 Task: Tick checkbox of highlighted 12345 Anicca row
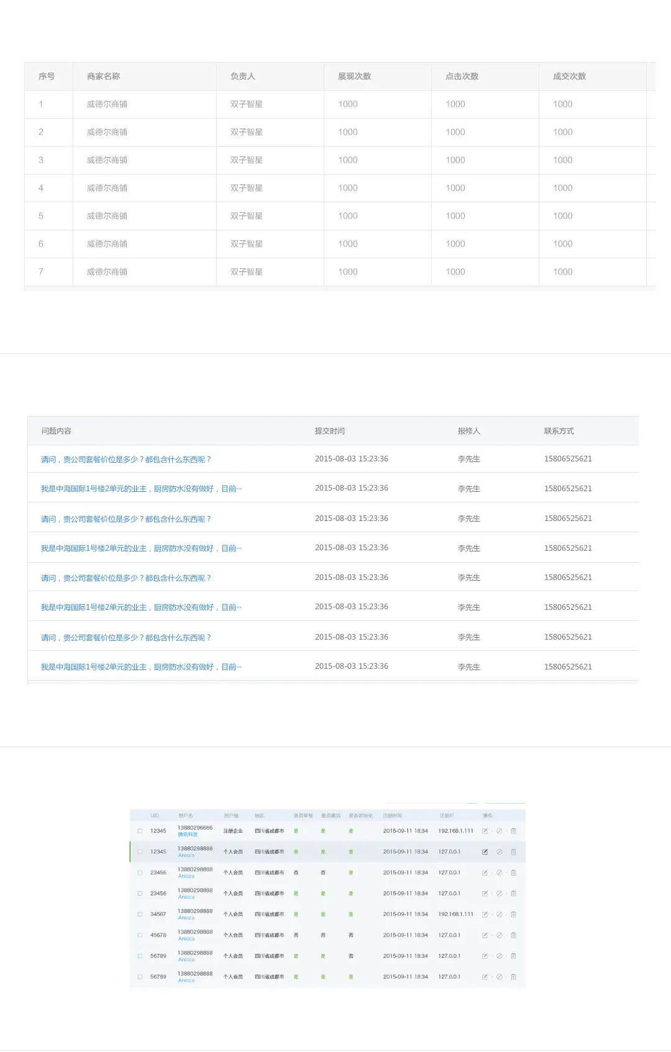point(140,852)
